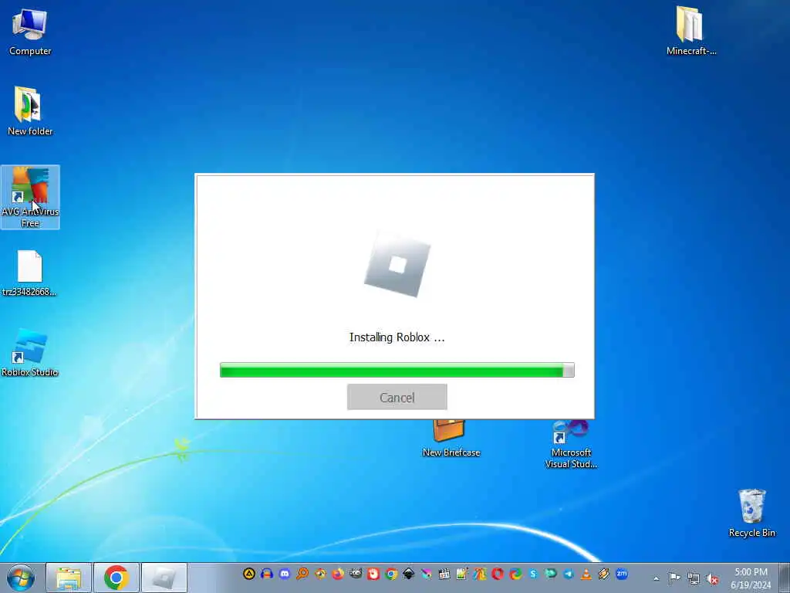Open the network status tray icon
This screenshot has height=593, width=790.
tap(694, 578)
